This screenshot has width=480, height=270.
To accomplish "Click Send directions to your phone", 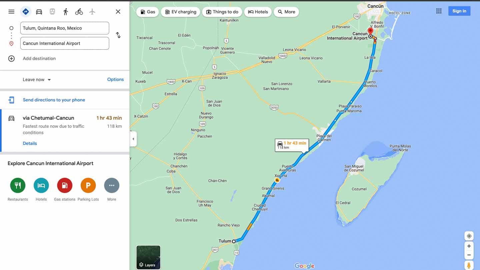I will point(54,100).
